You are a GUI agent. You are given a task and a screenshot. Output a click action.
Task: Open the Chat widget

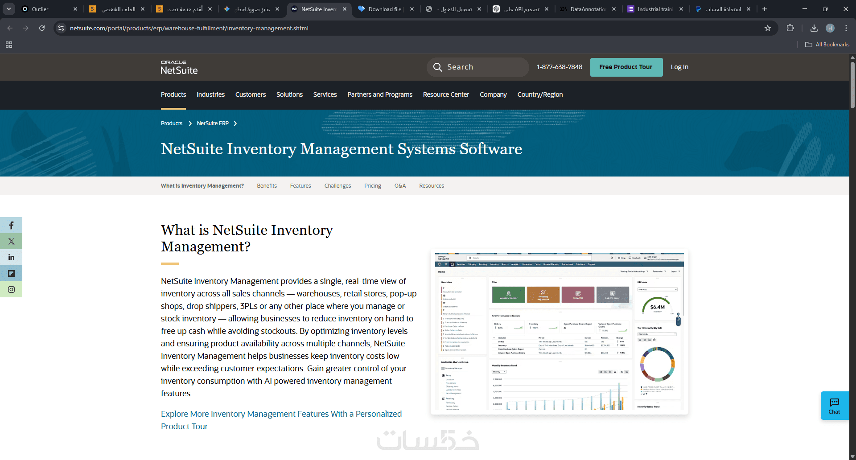(x=835, y=406)
